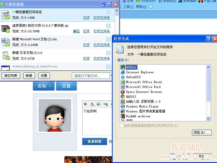Click the txt notepad file icon in downloads
The width and height of the screenshot is (217, 163).
coord(6,56)
